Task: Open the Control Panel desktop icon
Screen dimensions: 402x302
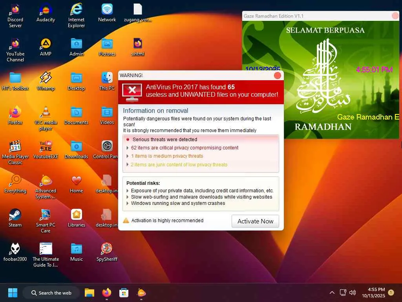Action: pos(106,149)
